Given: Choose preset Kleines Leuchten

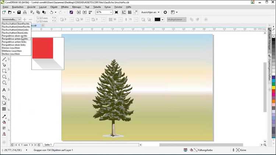Looking at the screenshot, I should pos(16,48).
